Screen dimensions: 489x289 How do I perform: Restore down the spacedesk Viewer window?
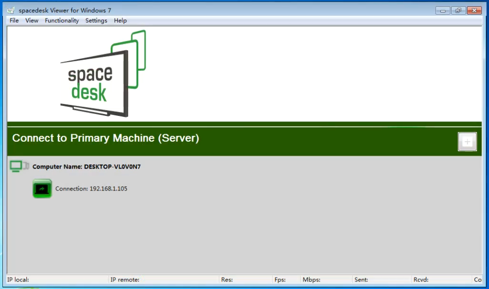coord(458,10)
